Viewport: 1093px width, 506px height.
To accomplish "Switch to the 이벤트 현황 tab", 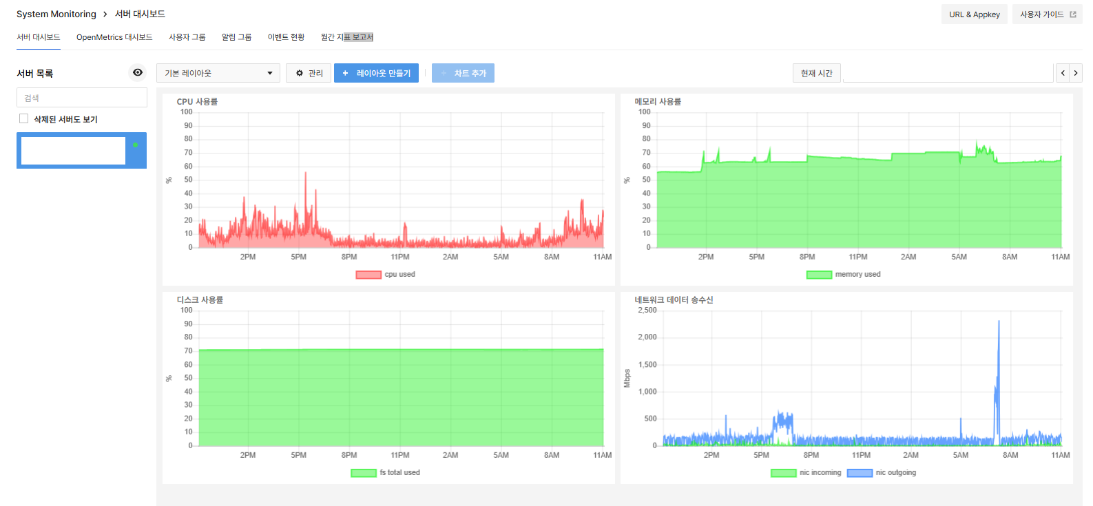I will (286, 37).
